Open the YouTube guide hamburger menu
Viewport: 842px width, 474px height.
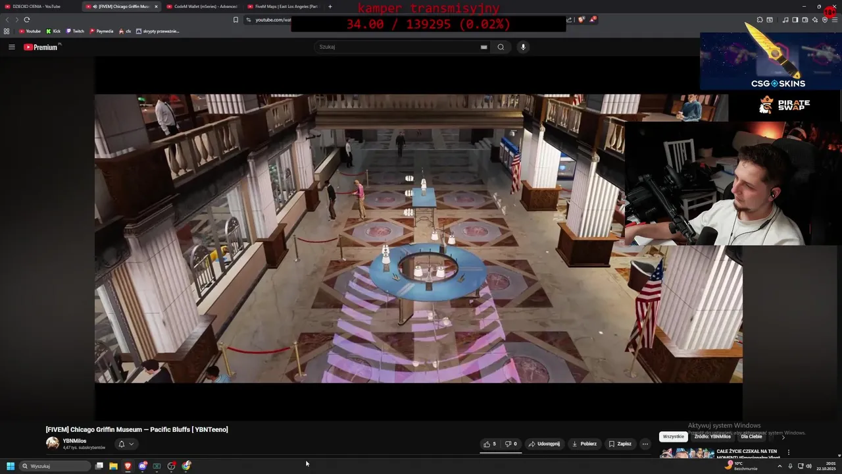11,47
